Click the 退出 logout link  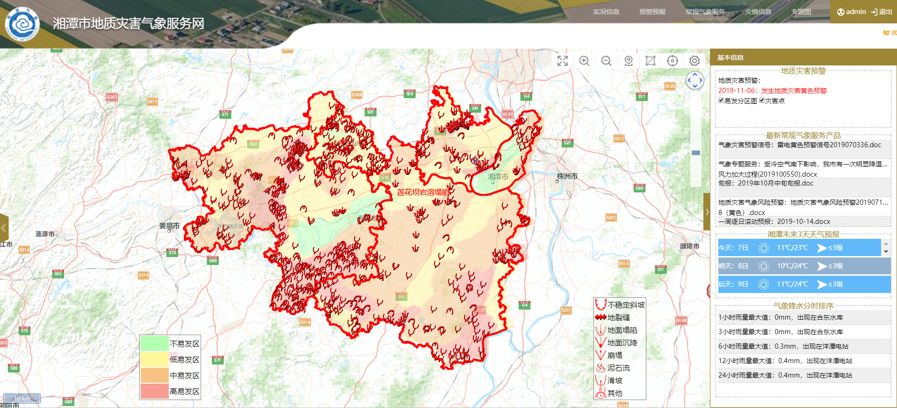[x=882, y=12]
